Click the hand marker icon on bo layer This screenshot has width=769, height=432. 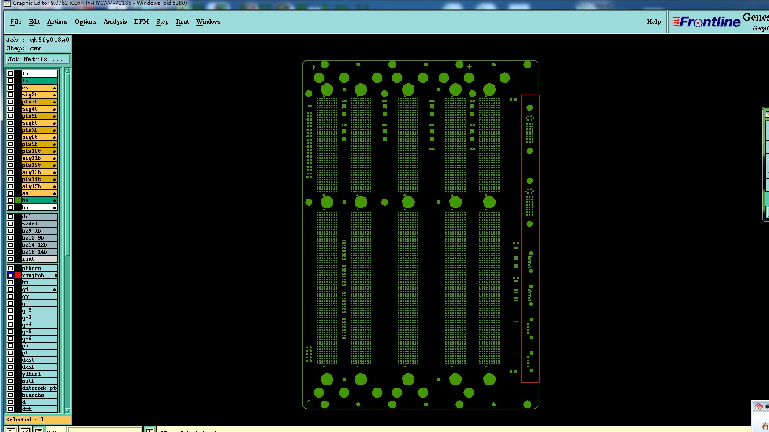[55, 207]
